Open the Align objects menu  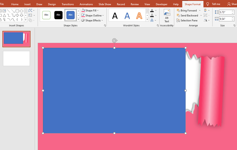coord(207,10)
